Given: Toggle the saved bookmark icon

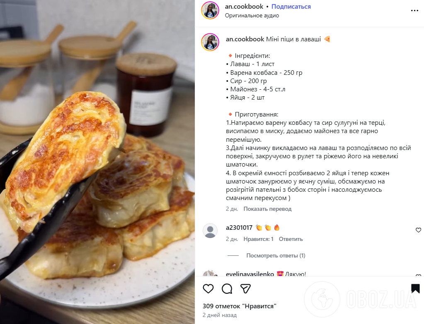Looking at the screenshot, I should coord(415,288).
